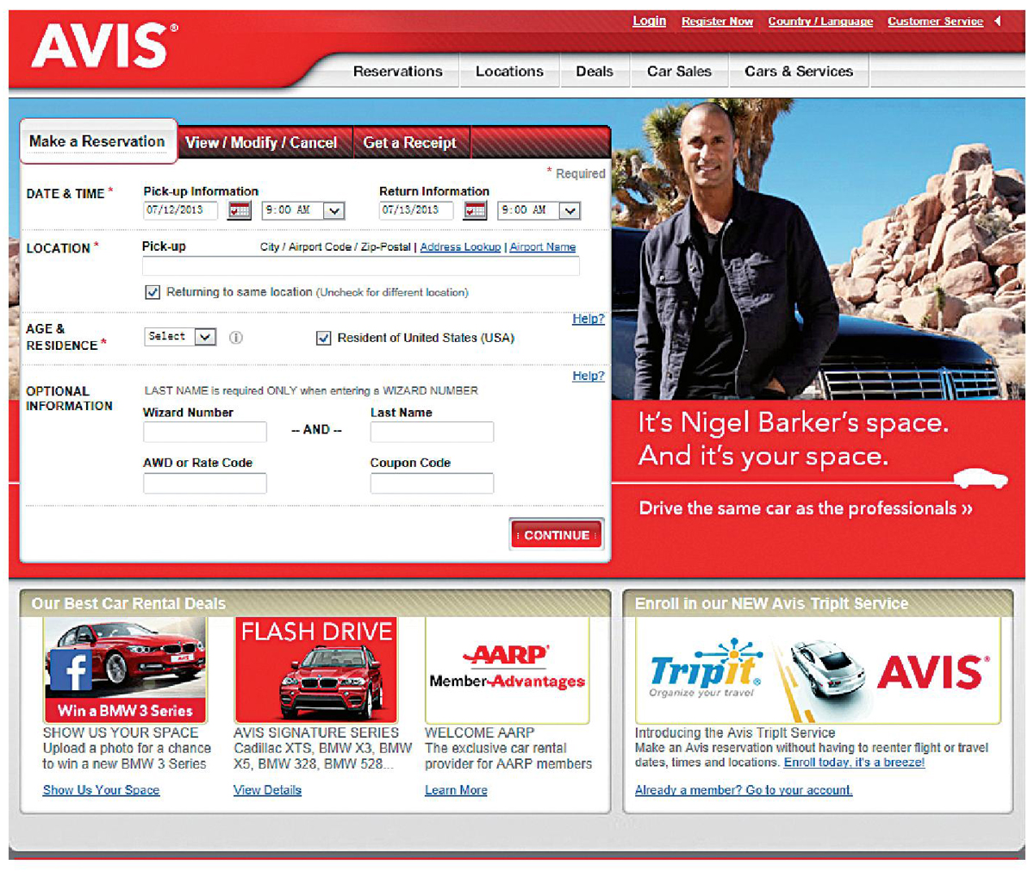The image size is (1034, 872).
Task: Open the Flash Drive deal thumbnail
Action: pos(316,670)
